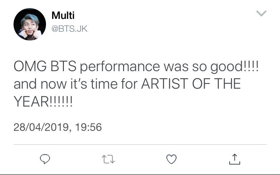Show more actions with top-right down arrow
The height and width of the screenshot is (175, 280).
coord(261,13)
